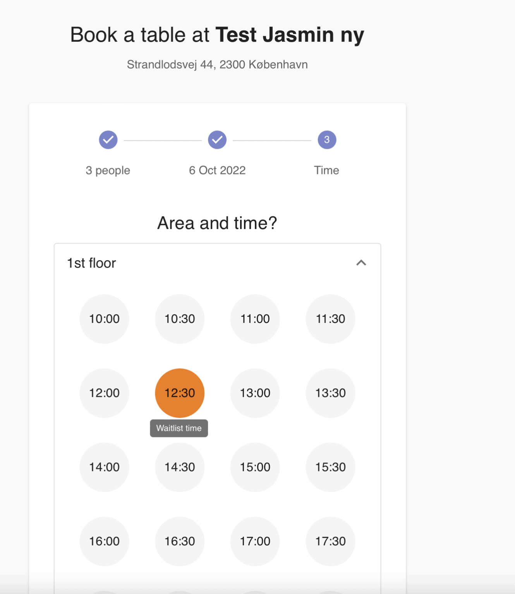Reserve the 17:00 time slot

coord(255,541)
